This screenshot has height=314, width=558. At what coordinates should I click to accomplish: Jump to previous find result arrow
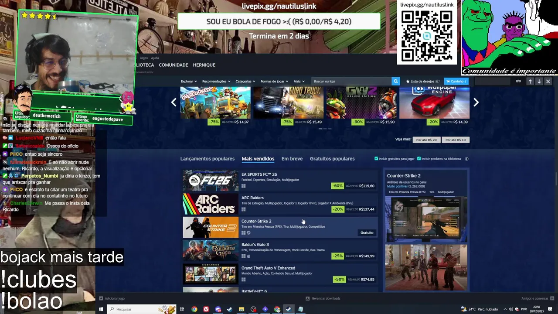530,81
